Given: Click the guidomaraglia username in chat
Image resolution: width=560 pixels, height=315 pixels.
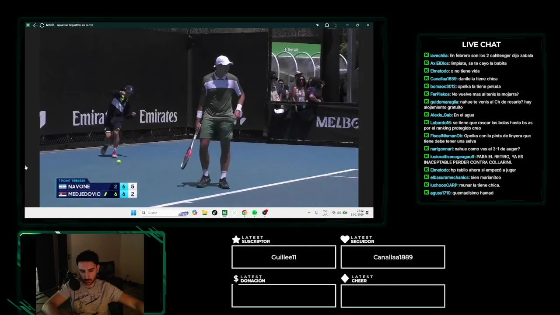Looking at the screenshot, I should coord(444,102).
